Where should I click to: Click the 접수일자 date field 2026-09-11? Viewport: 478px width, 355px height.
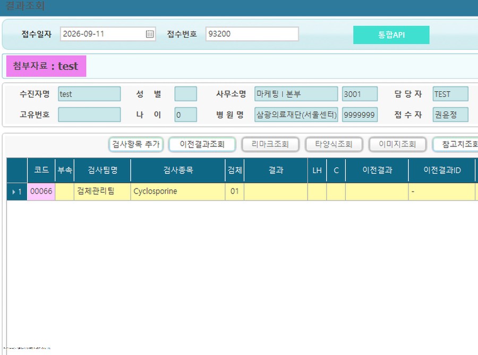108,34
